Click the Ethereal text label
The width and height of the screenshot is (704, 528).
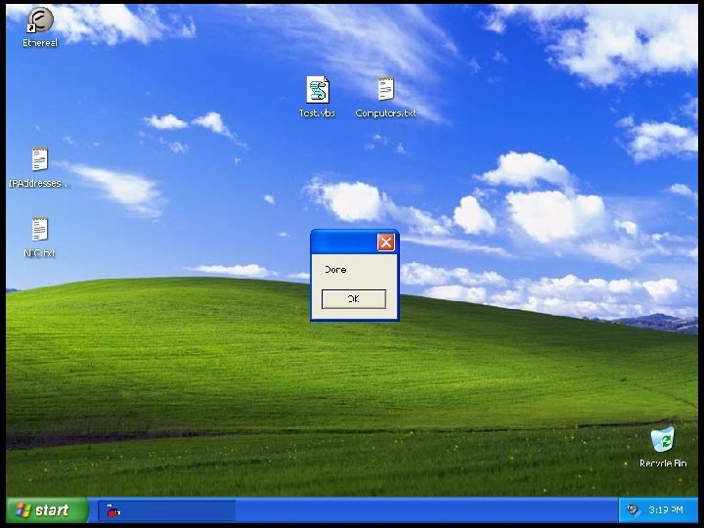pyautogui.click(x=40, y=43)
